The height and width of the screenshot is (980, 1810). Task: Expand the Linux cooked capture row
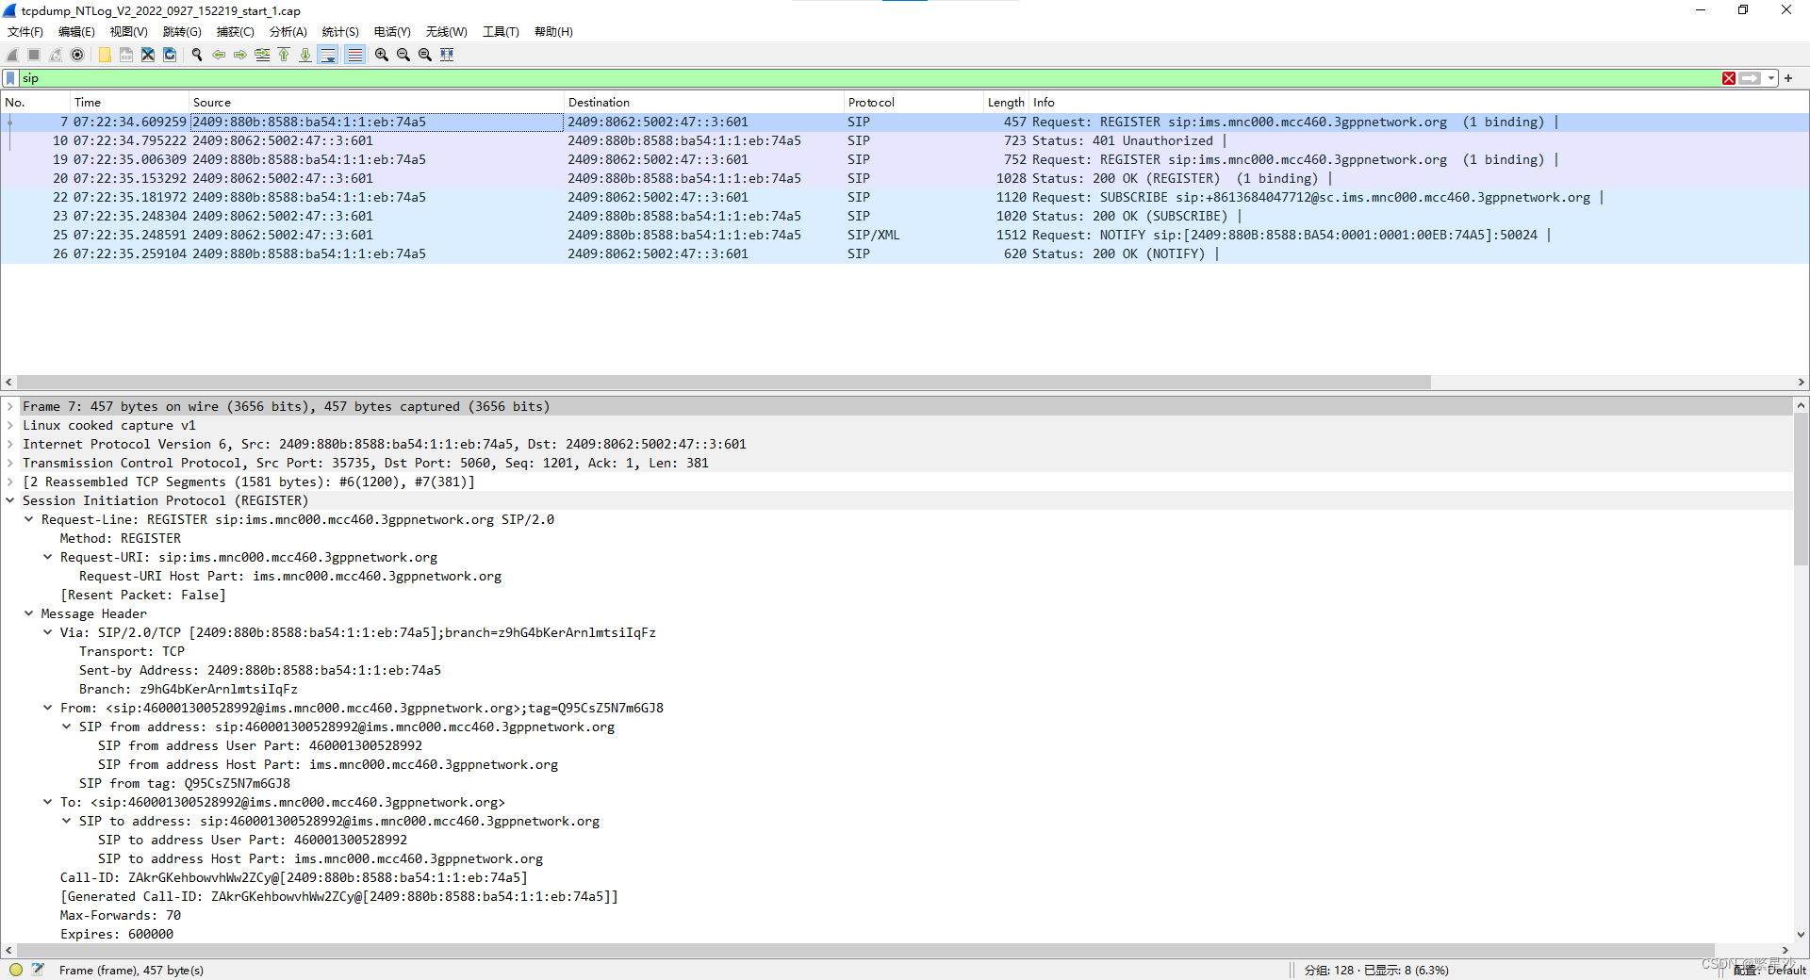coord(10,425)
